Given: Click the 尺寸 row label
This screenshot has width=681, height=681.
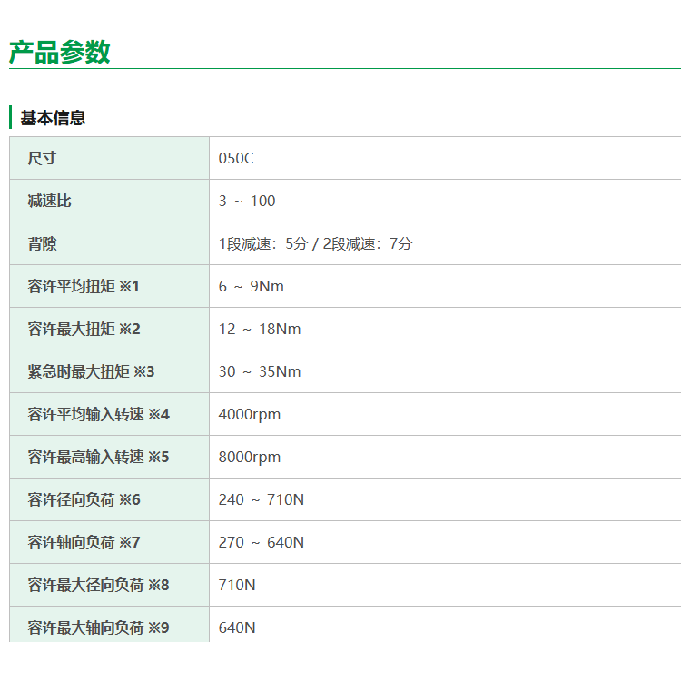Looking at the screenshot, I should (x=42, y=158).
